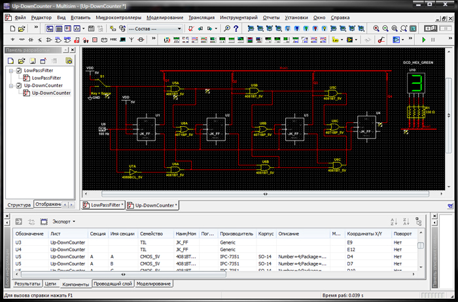Place an analog op-amp component
Screen dimensions: 458x302
click(49, 40)
